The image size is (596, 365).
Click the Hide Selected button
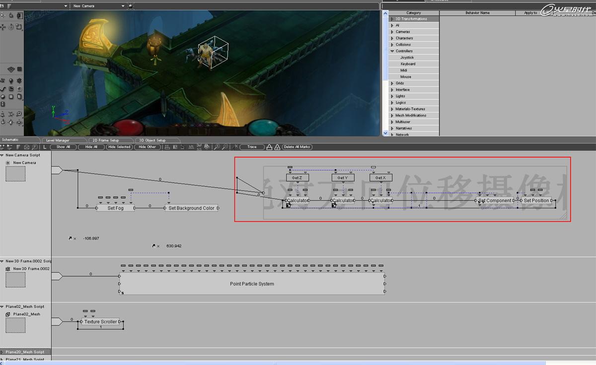click(119, 147)
